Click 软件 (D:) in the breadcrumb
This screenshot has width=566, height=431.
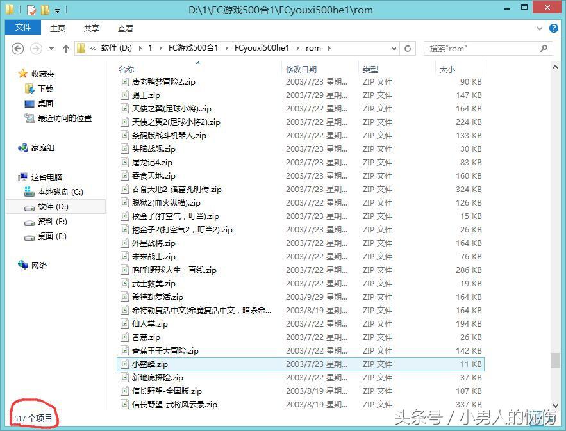pyautogui.click(x=116, y=48)
